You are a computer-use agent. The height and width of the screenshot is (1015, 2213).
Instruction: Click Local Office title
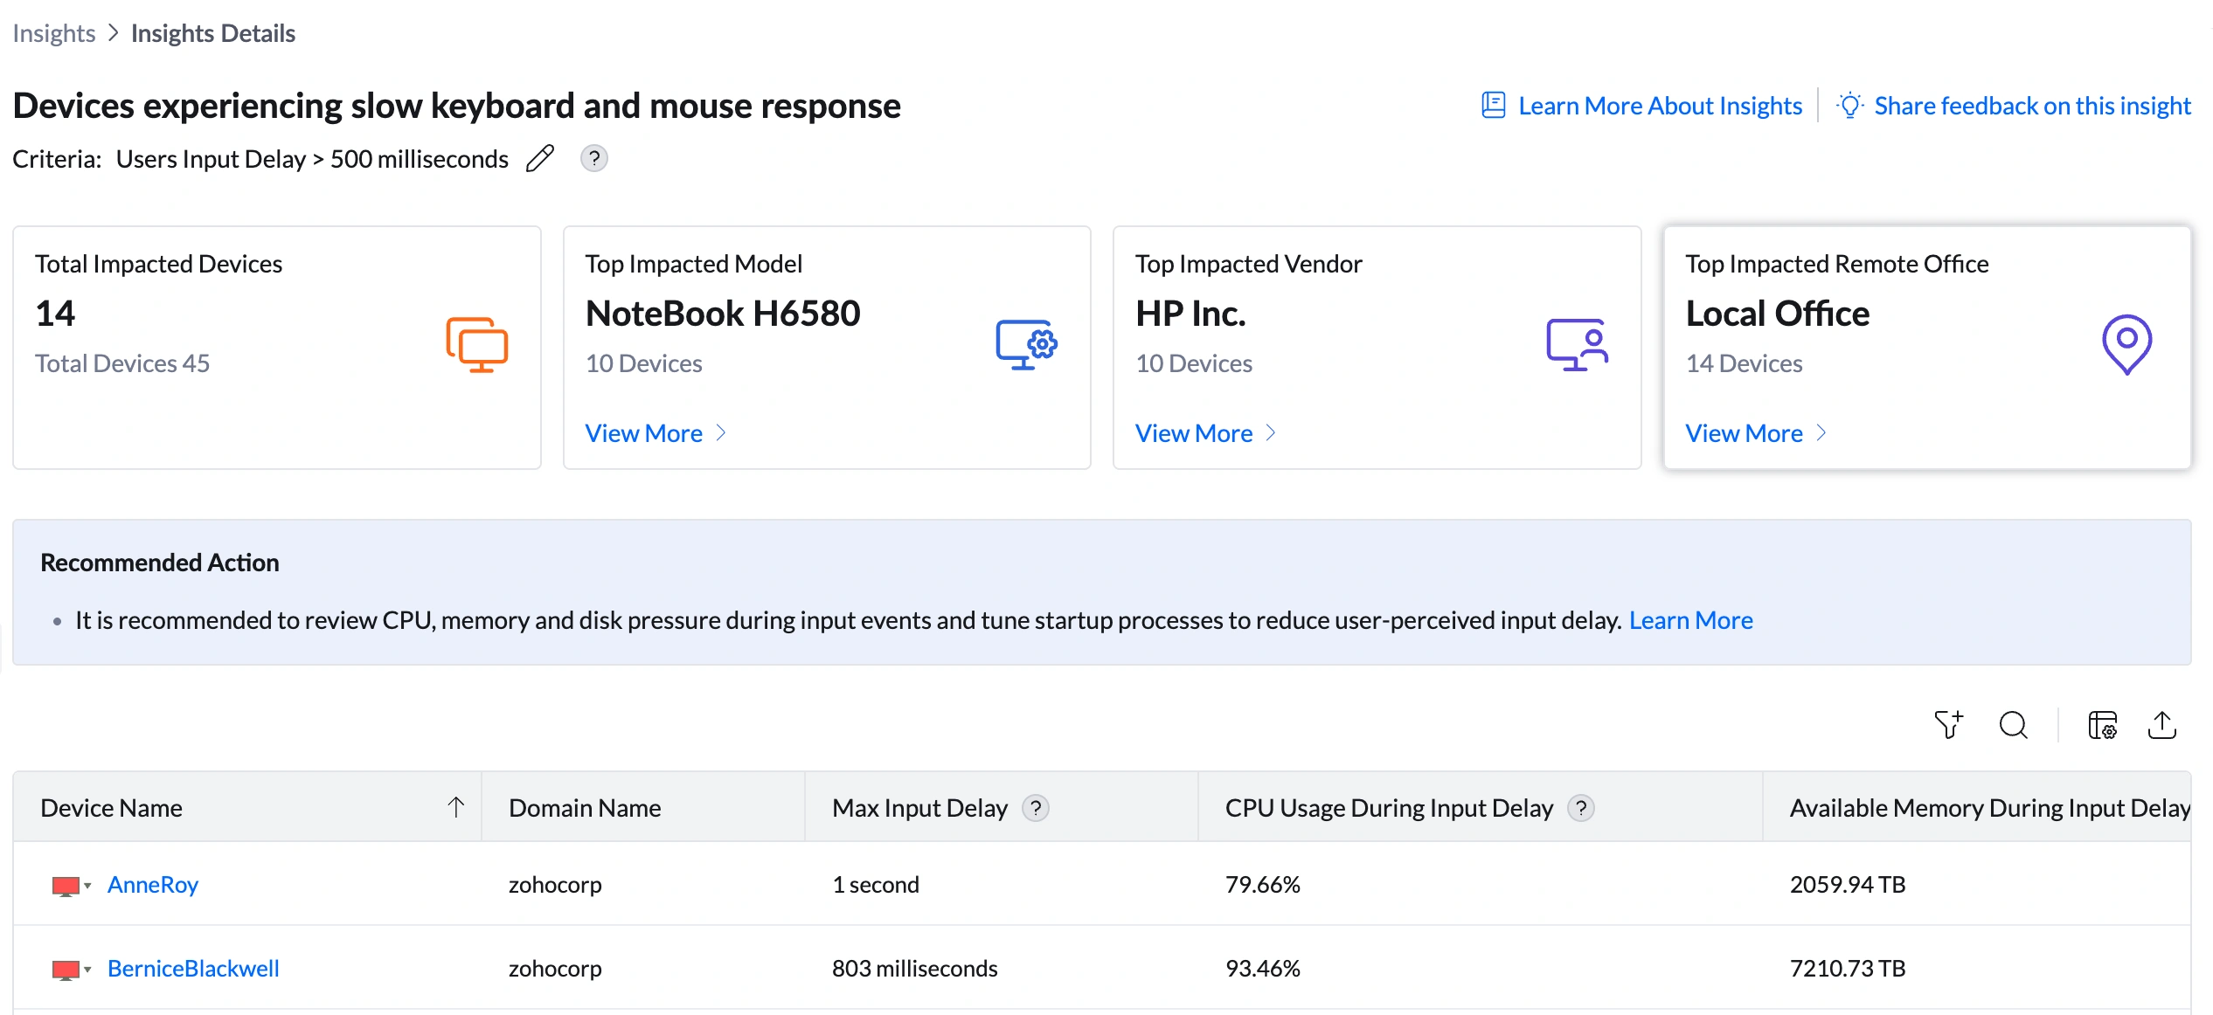1777,314
